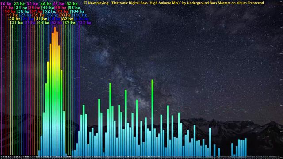Click the "104 hz" frequency label
283x159 pixels.
(78, 11)
